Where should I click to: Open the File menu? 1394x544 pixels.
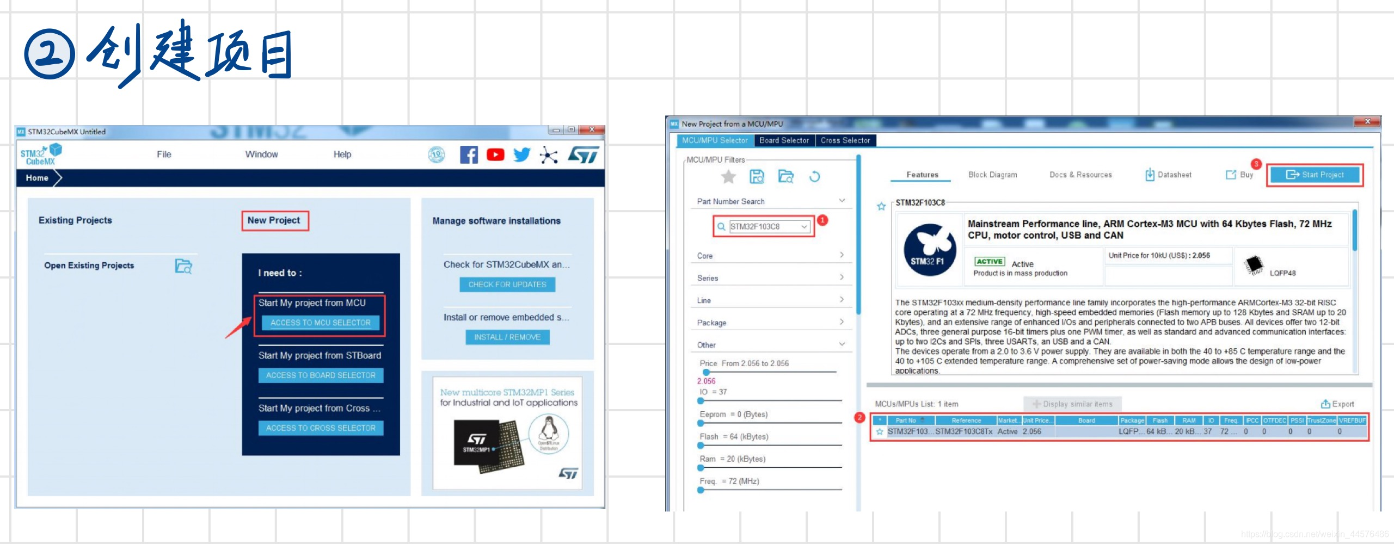(x=164, y=154)
